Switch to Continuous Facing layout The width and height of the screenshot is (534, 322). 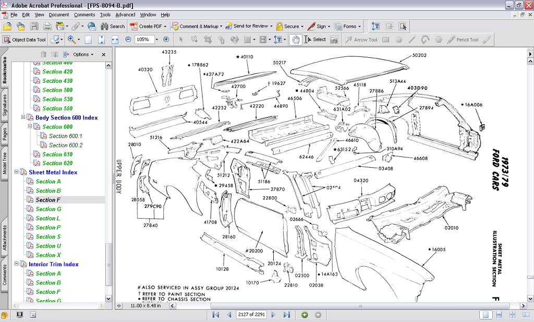pyautogui.click(x=512, y=315)
